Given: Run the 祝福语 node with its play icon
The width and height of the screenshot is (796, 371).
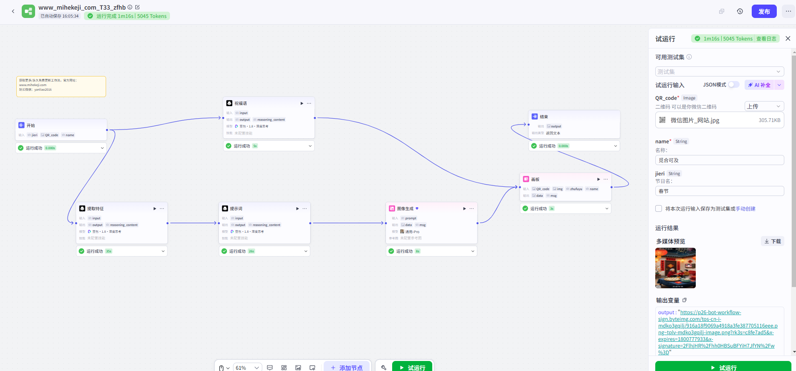Looking at the screenshot, I should 302,103.
